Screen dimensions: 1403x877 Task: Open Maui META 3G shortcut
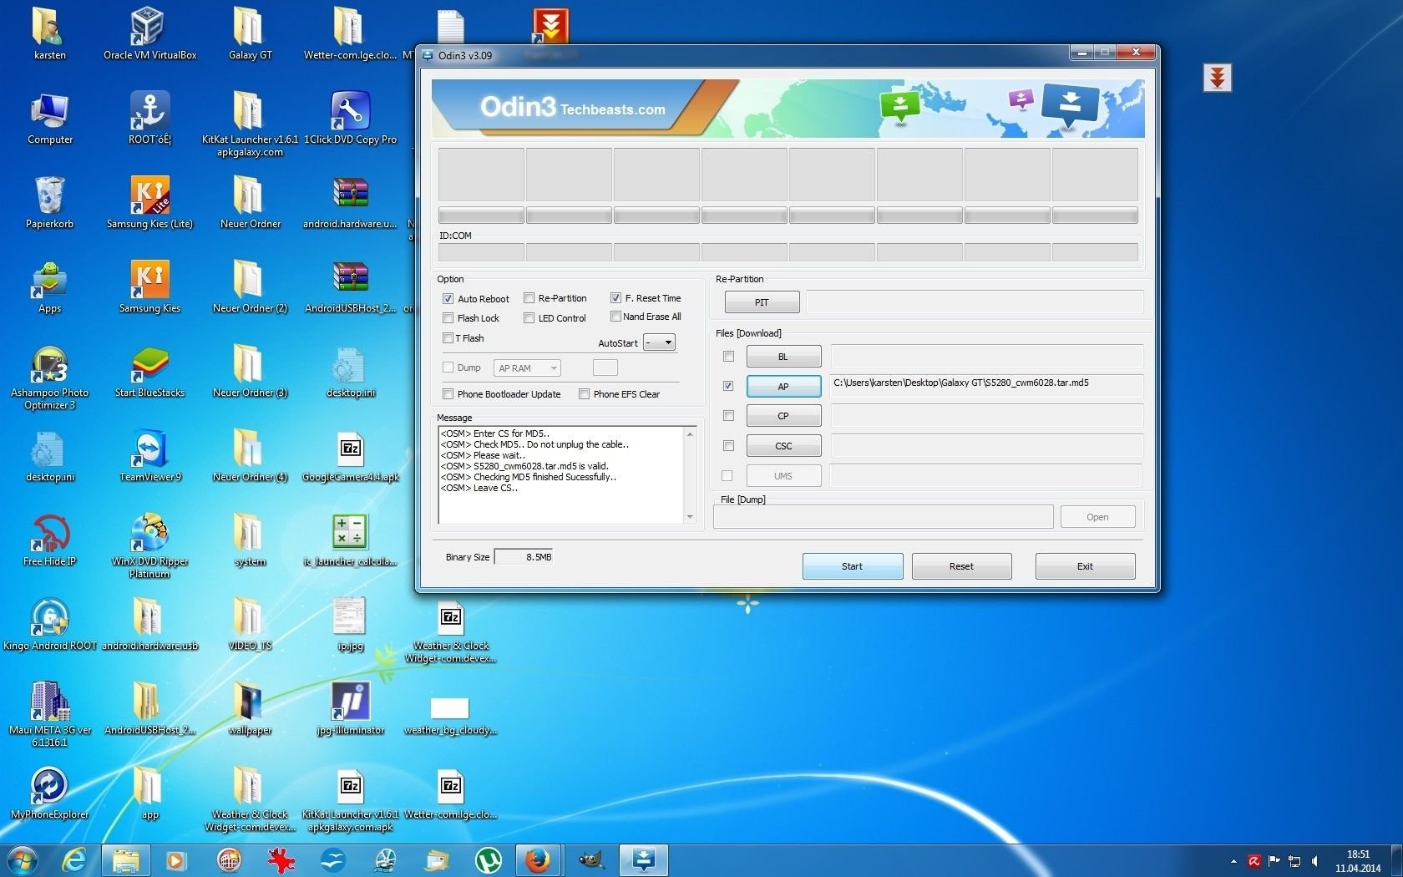(x=49, y=714)
